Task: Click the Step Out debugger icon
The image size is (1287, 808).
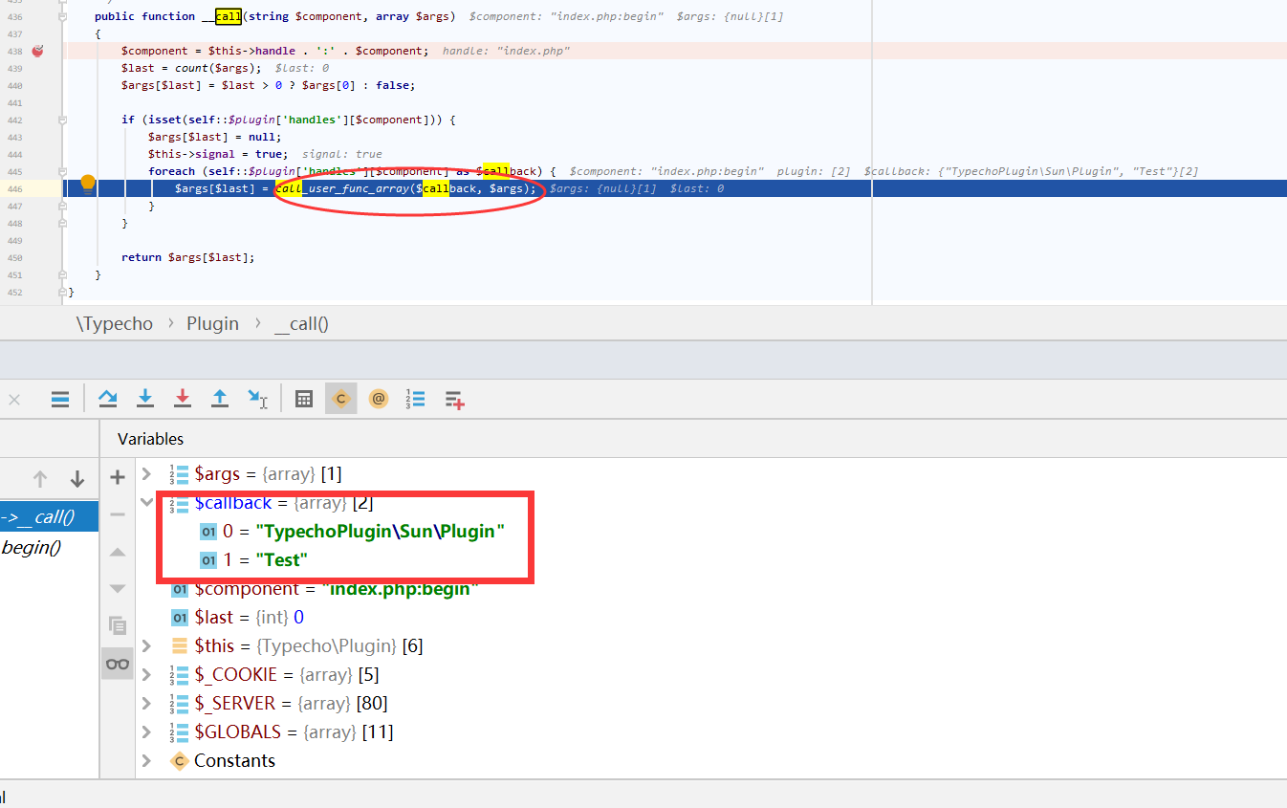Action: point(220,399)
